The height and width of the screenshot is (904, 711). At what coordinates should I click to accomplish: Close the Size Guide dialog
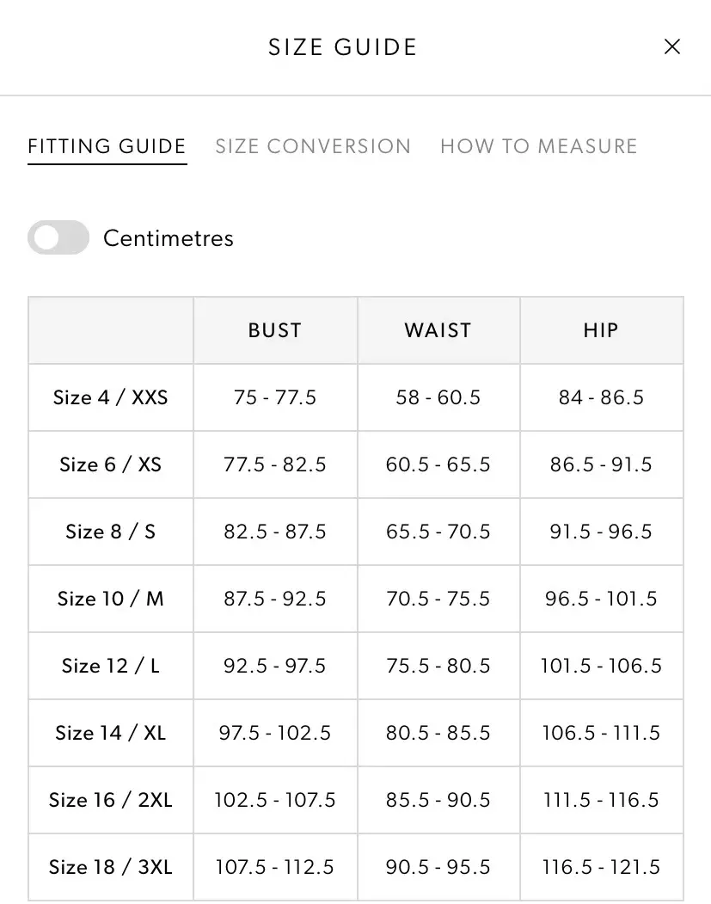(672, 47)
